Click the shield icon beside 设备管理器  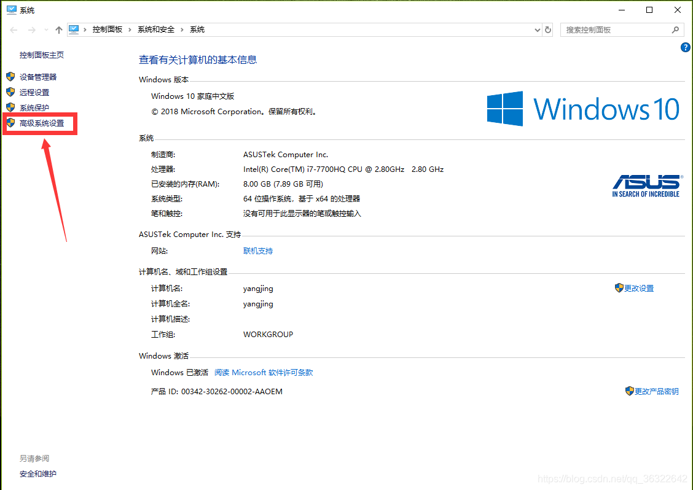click(x=10, y=76)
